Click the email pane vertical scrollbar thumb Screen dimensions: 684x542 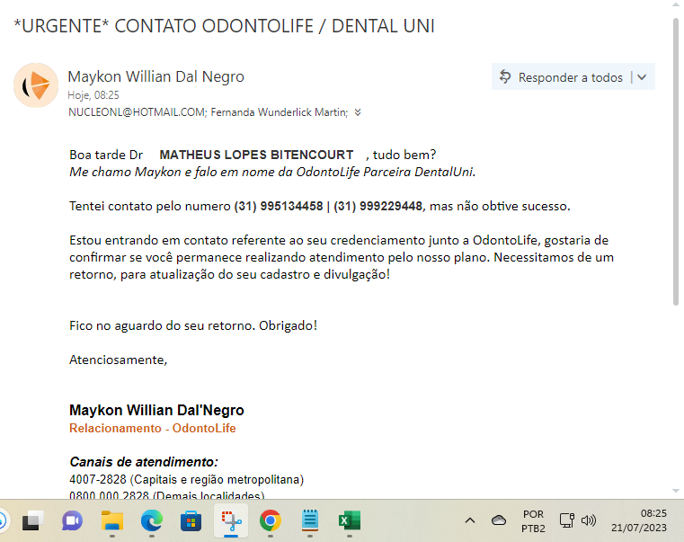(676, 161)
